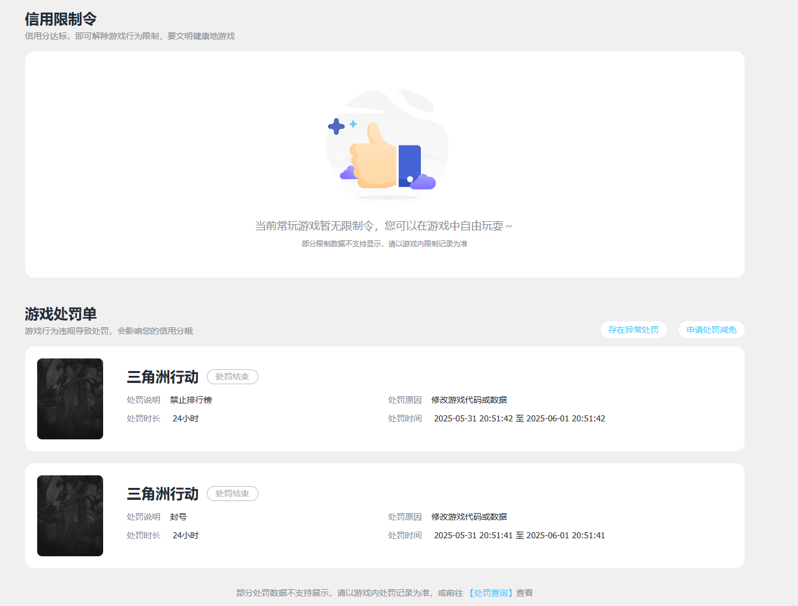Click the 当前常玩游戏暂无限制令 message
798x606 pixels.
click(x=384, y=226)
